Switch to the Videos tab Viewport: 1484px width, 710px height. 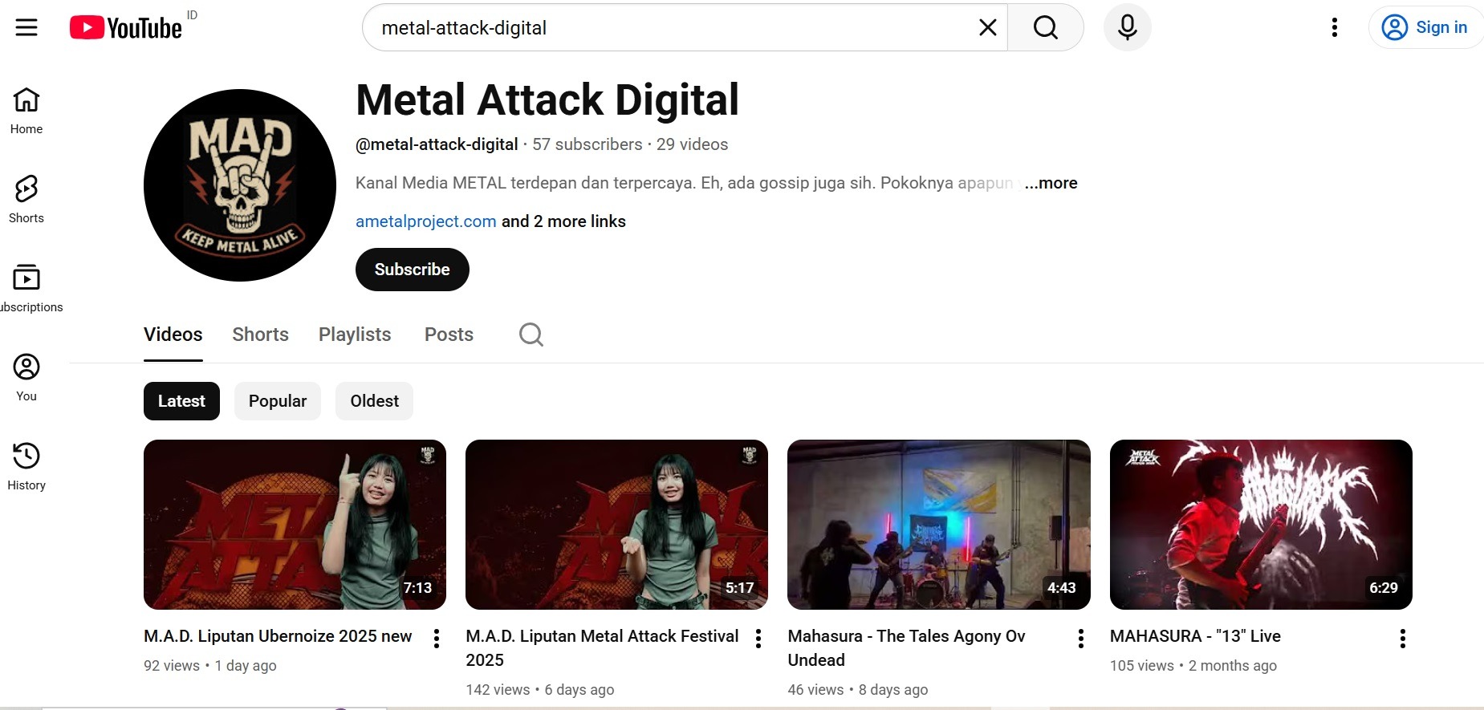[x=173, y=335]
